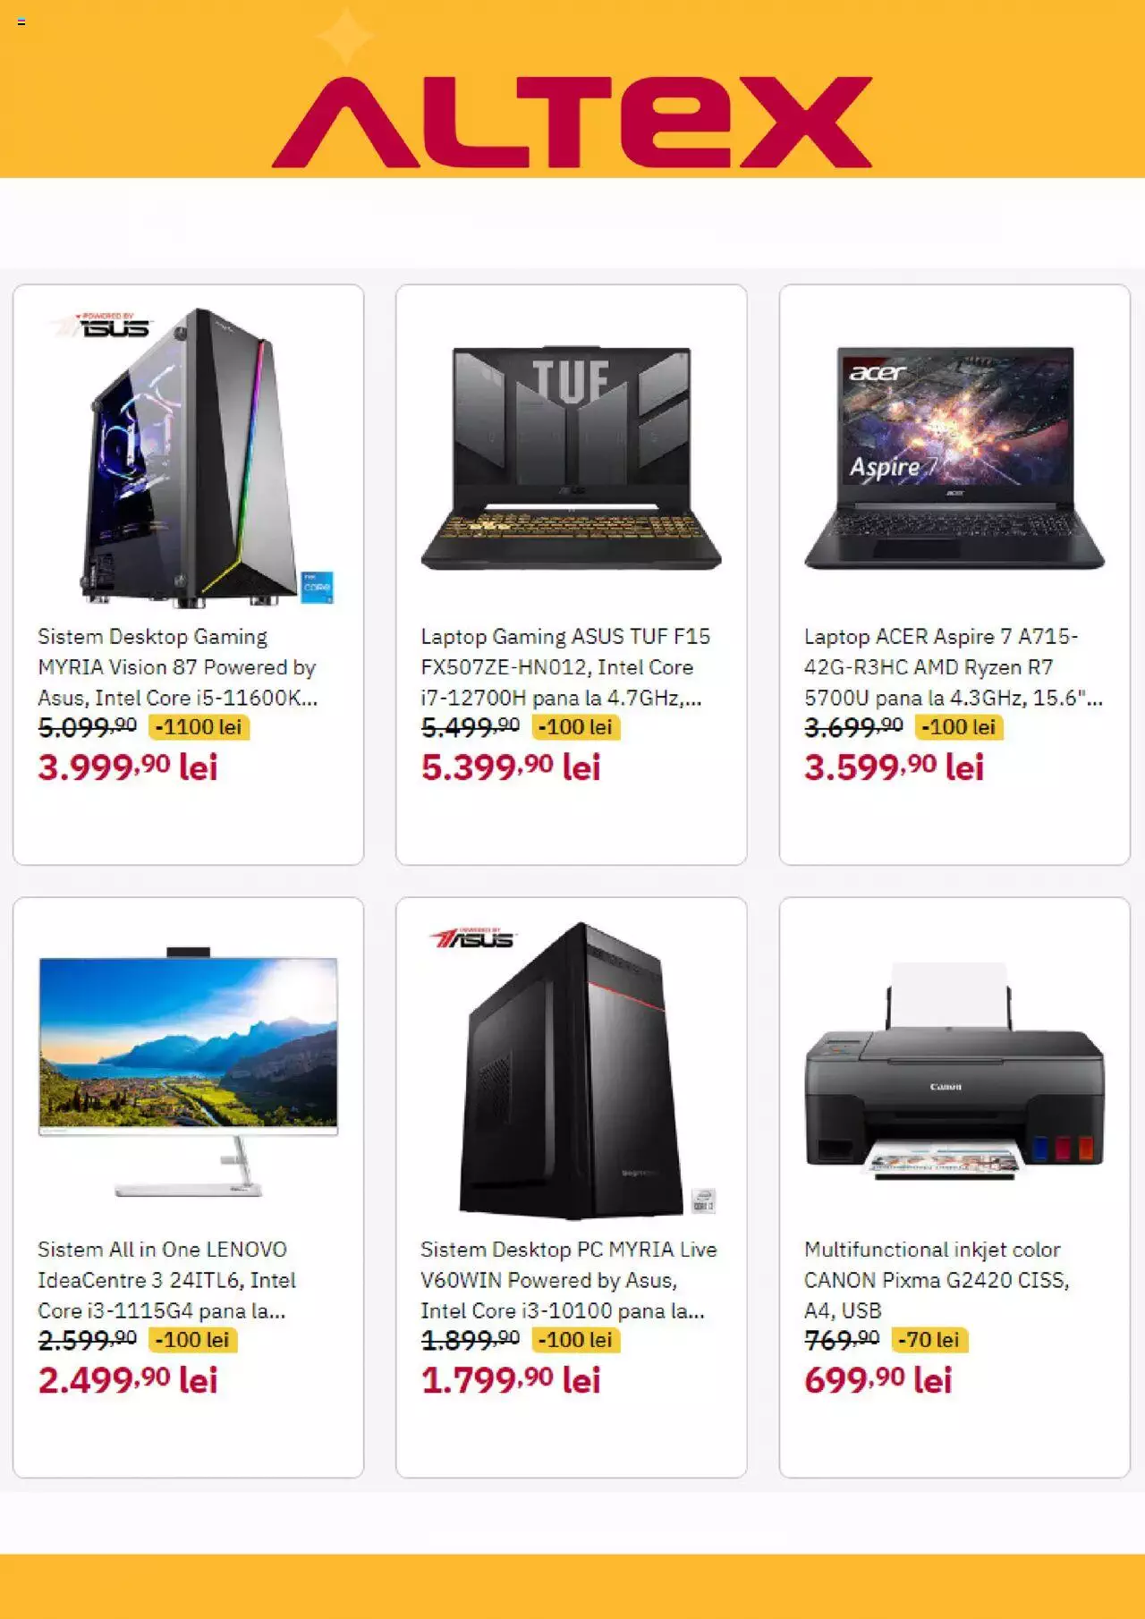This screenshot has height=1619, width=1145.
Task: Open the Multifunctional inkjet CANON Pixma G2420 title
Action: (x=937, y=1280)
